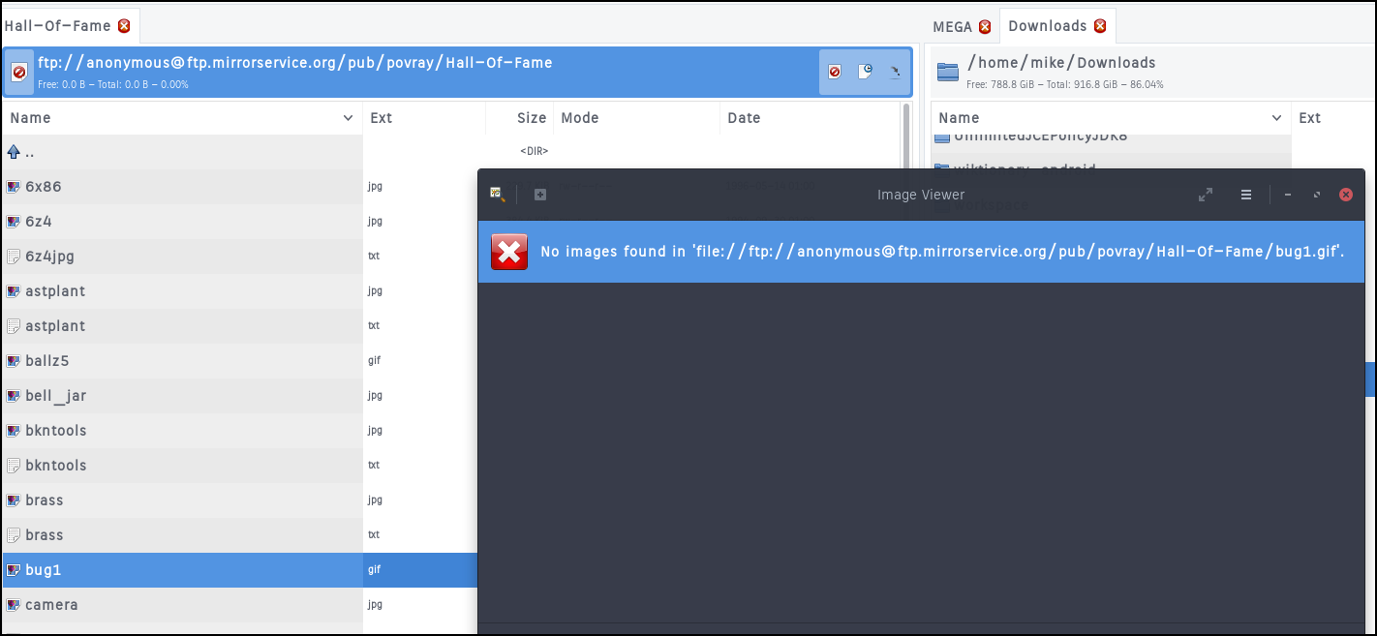
Task: Click the ftp://anonymous@ftp.mirrorservice.org path field
Action: (x=295, y=63)
